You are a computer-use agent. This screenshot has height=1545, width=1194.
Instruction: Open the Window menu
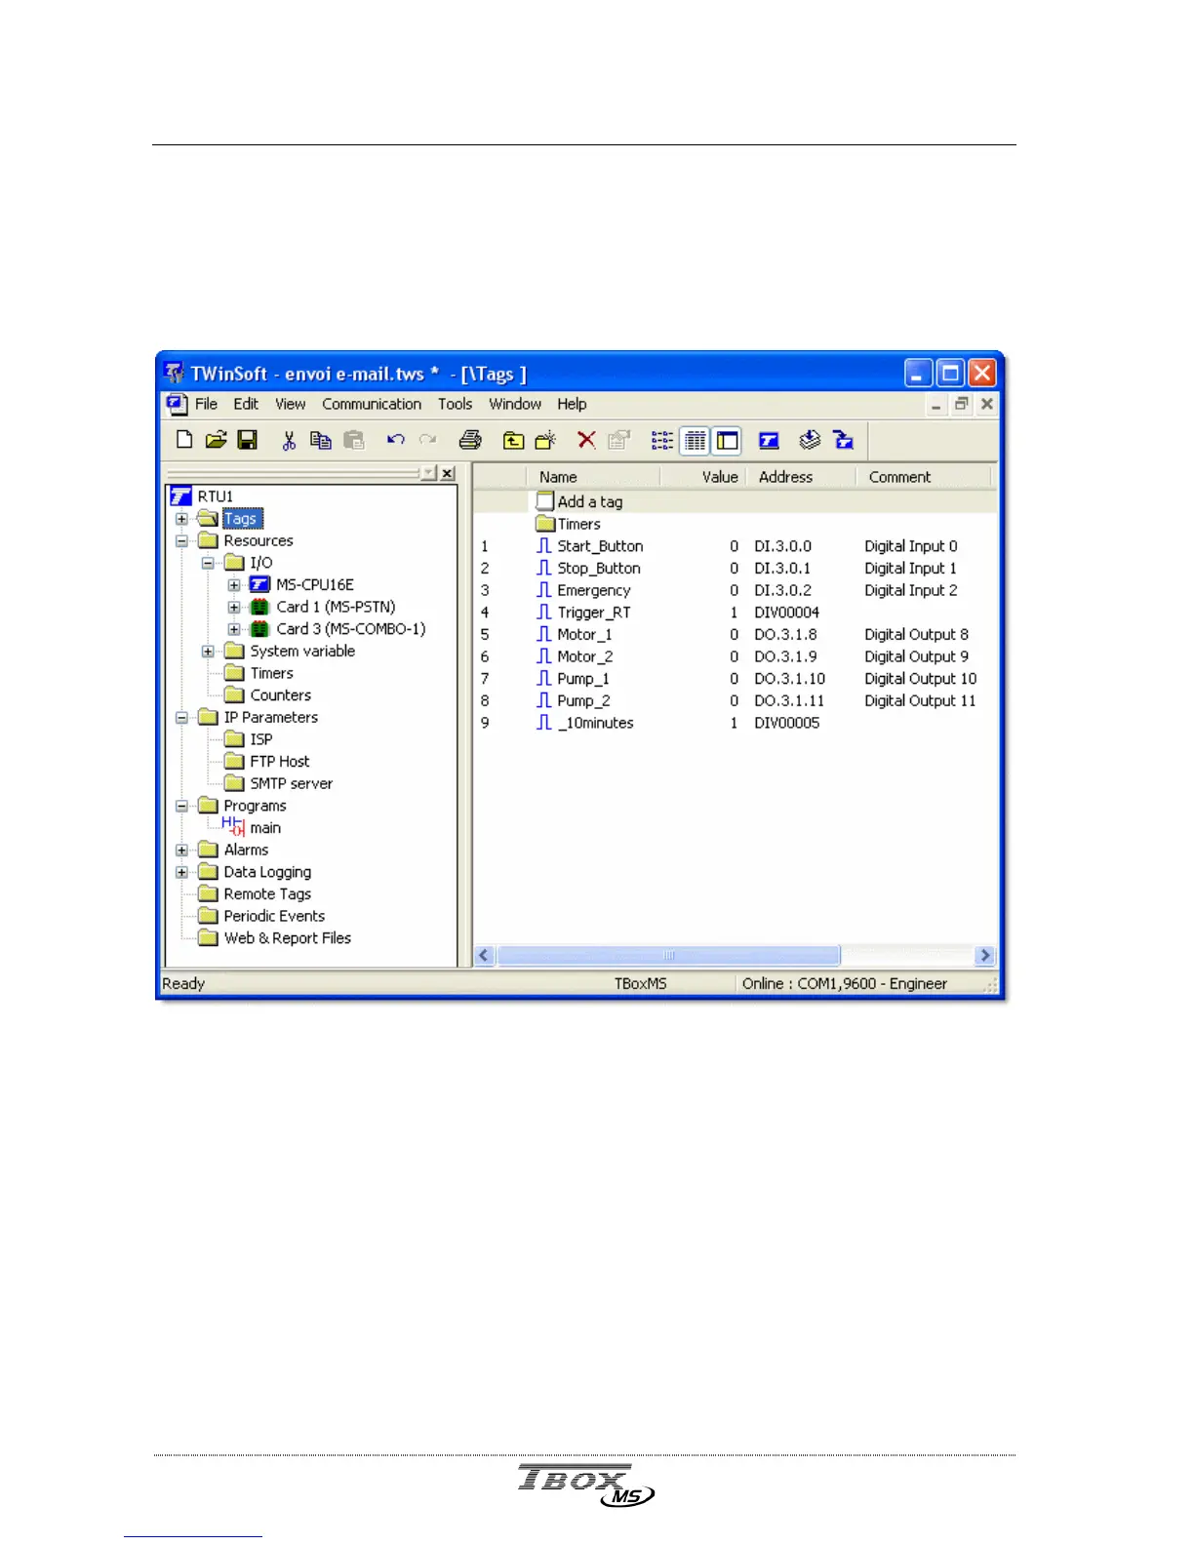coord(515,404)
